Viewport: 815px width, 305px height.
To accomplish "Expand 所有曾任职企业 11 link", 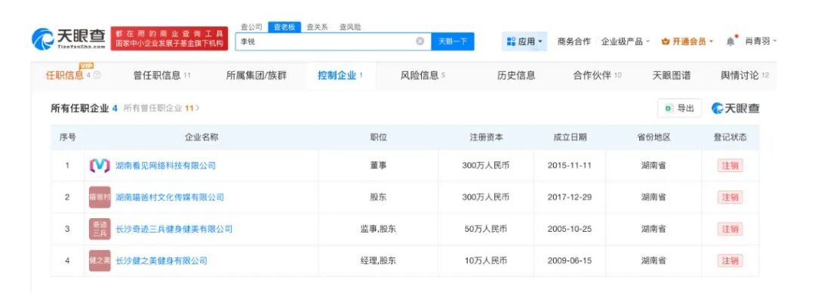I will 161,108.
